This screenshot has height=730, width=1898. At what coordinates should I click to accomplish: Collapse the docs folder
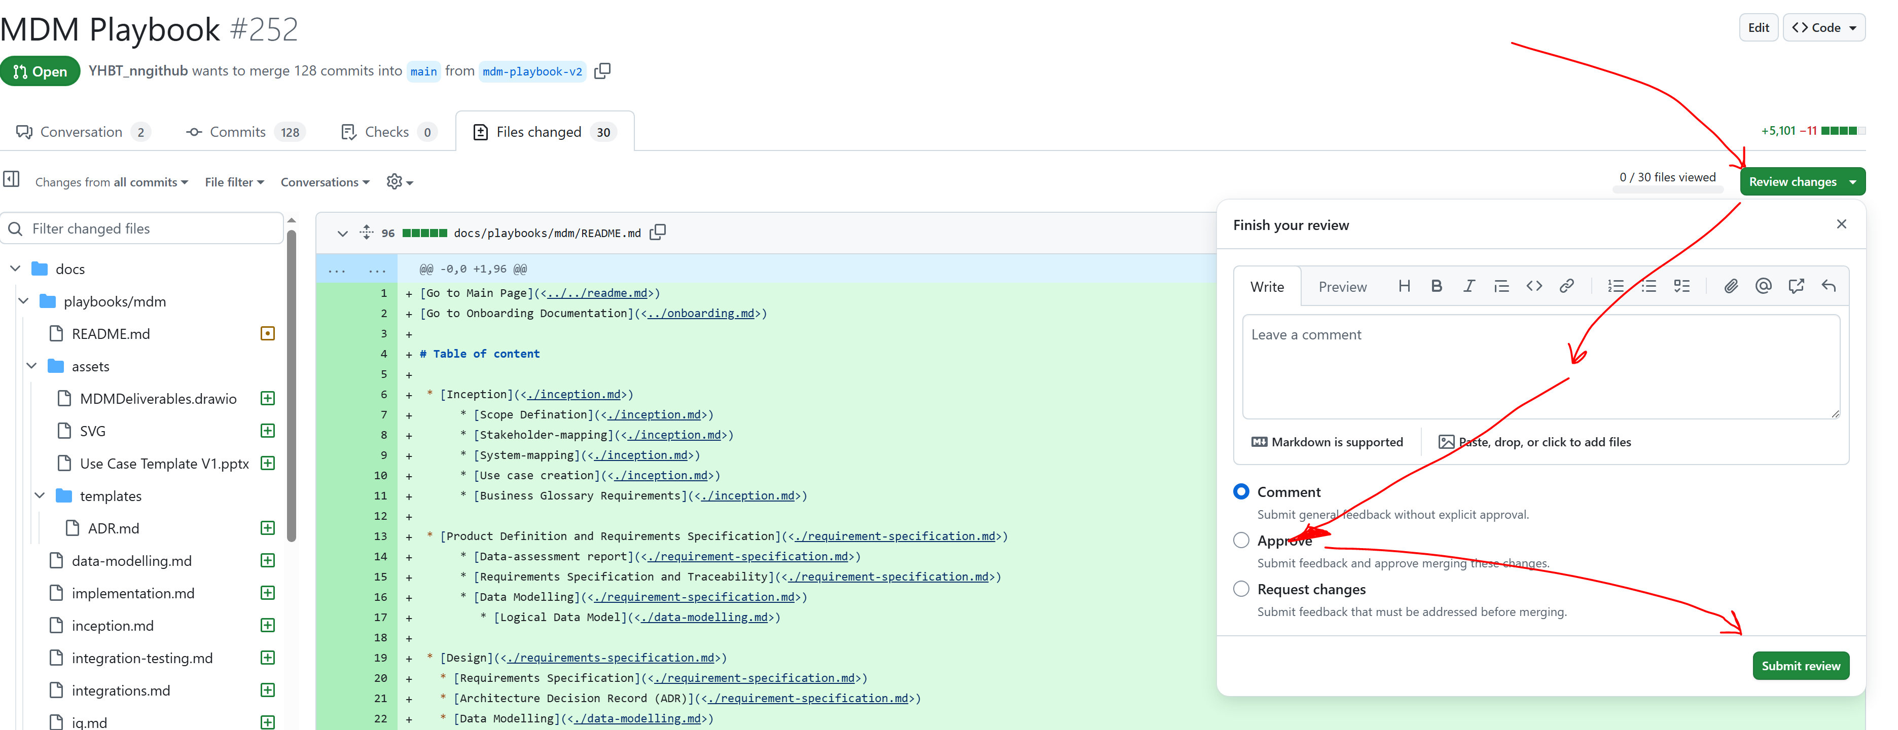tap(16, 268)
